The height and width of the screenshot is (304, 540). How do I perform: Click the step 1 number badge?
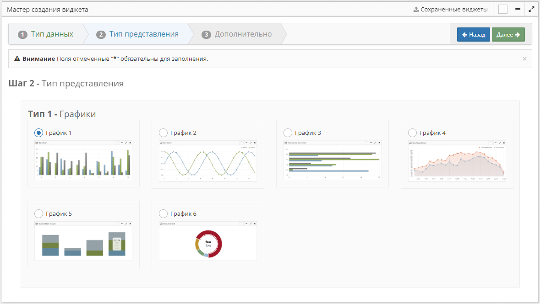(x=22, y=35)
